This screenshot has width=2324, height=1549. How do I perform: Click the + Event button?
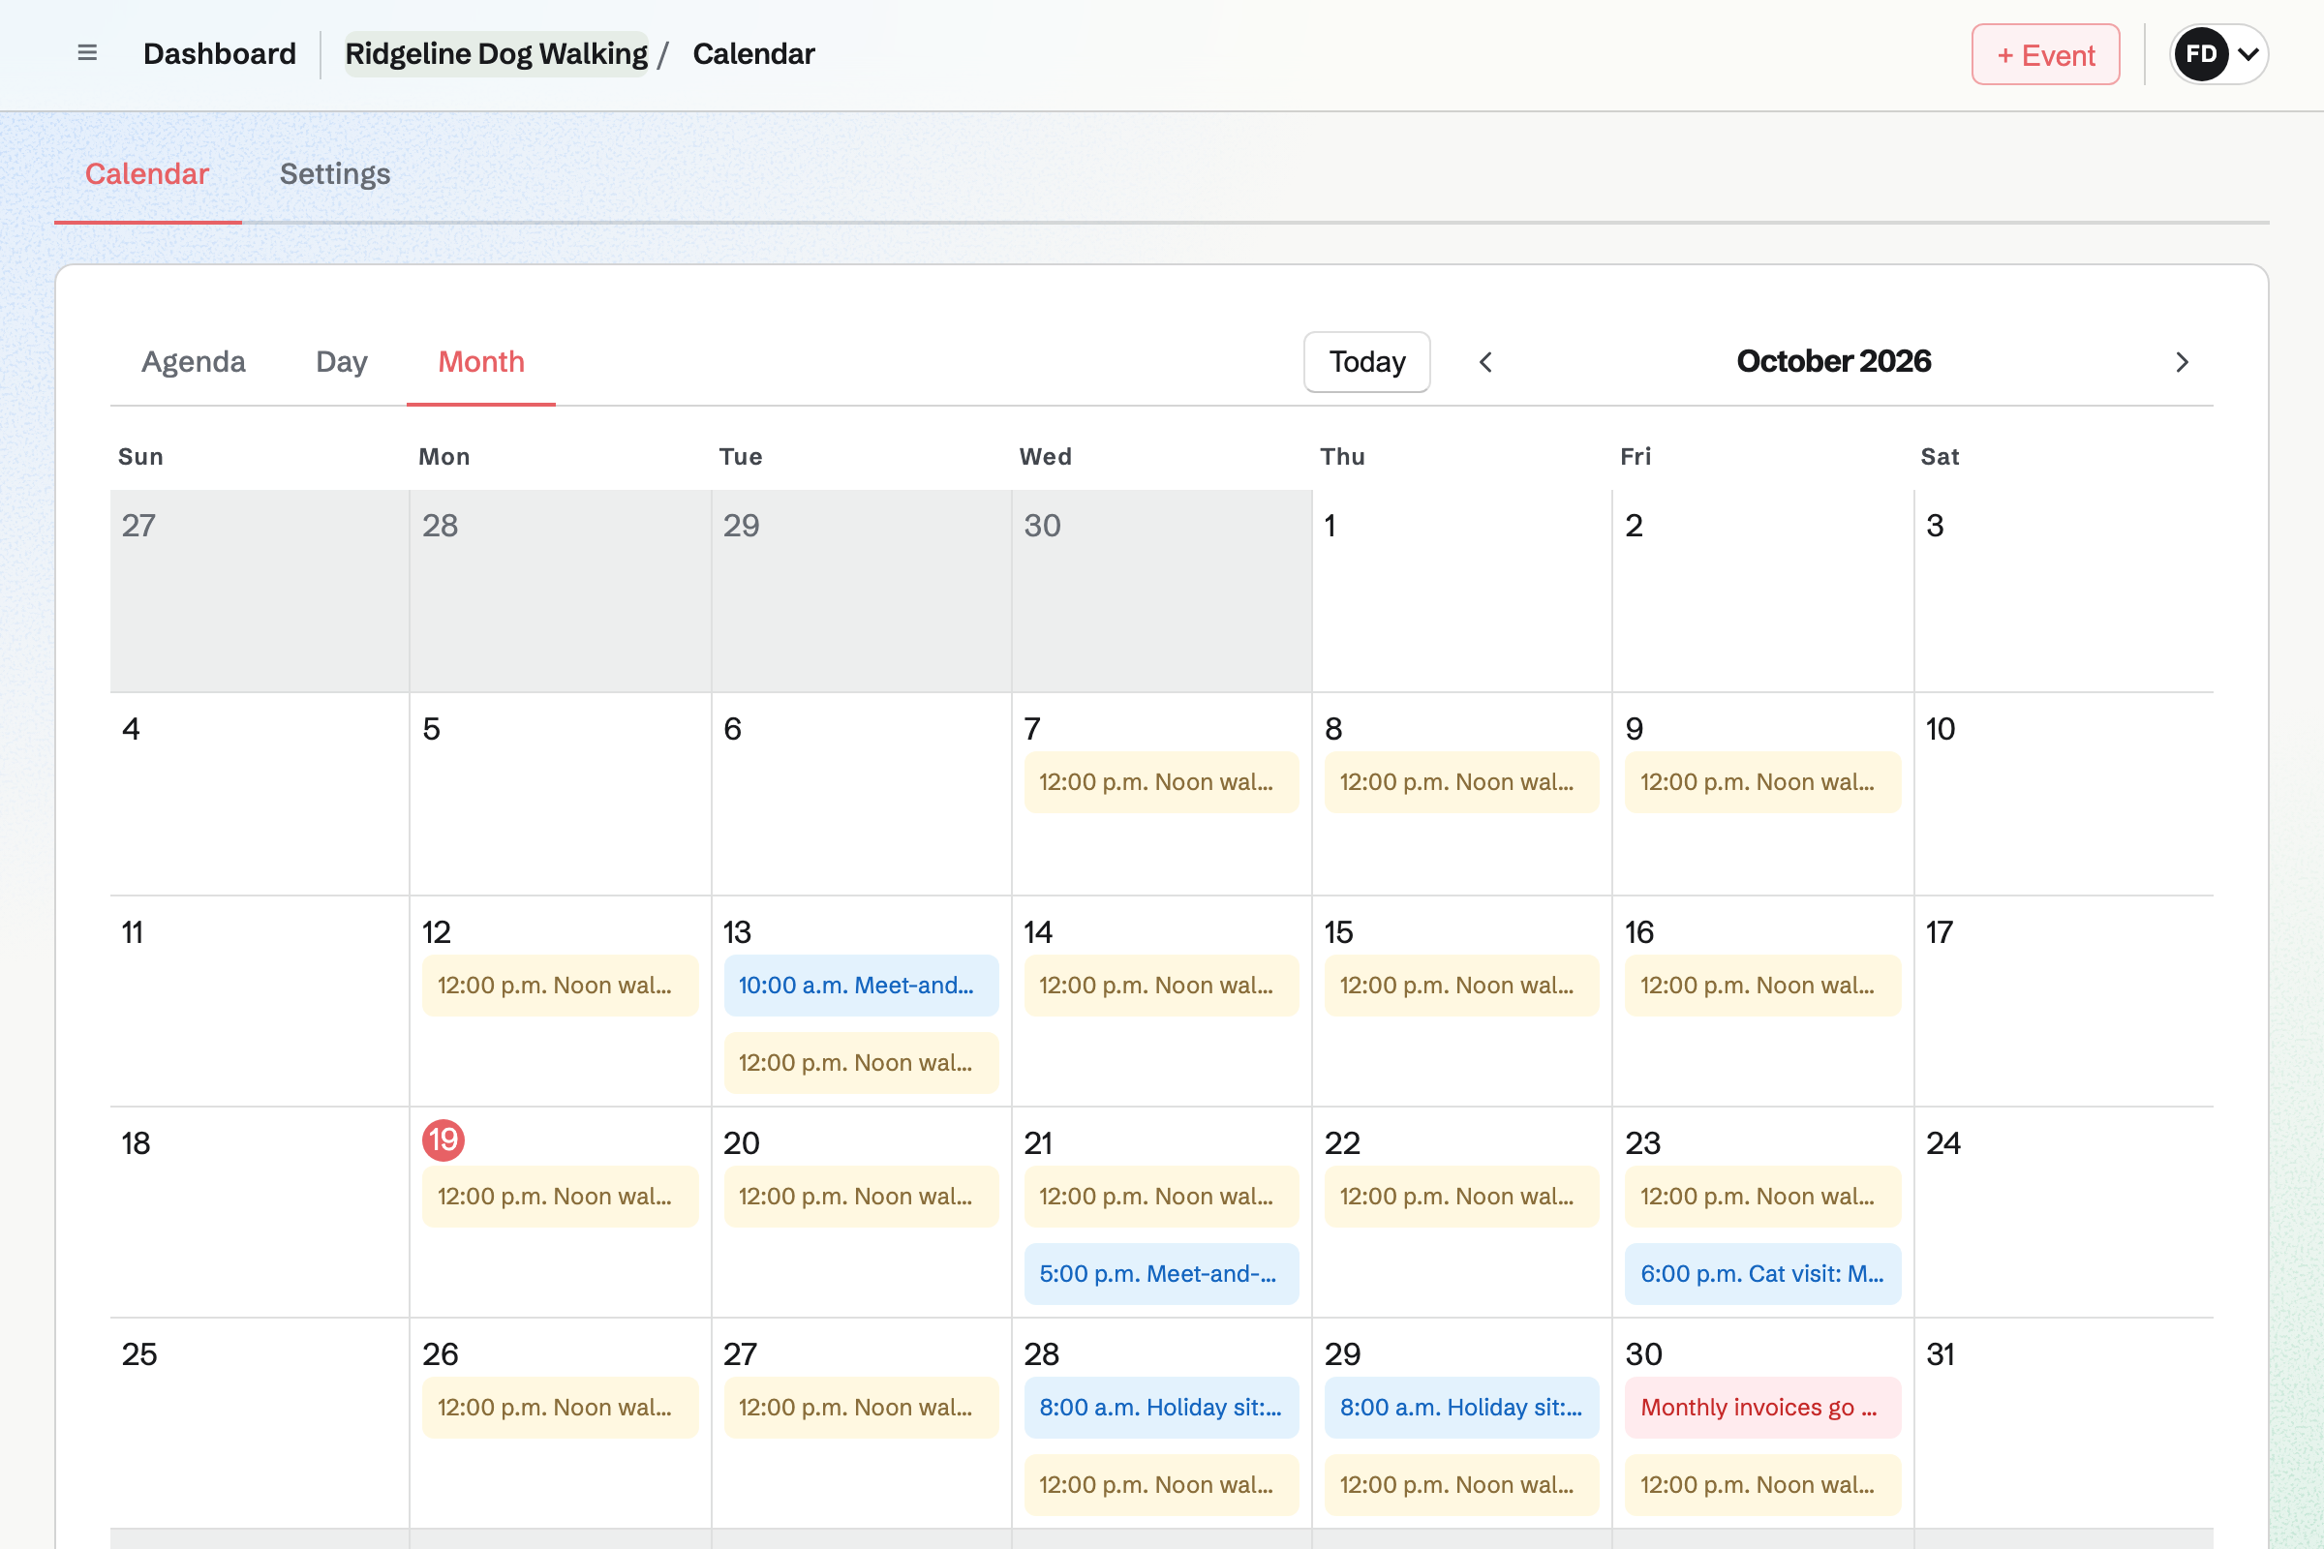coord(2045,54)
